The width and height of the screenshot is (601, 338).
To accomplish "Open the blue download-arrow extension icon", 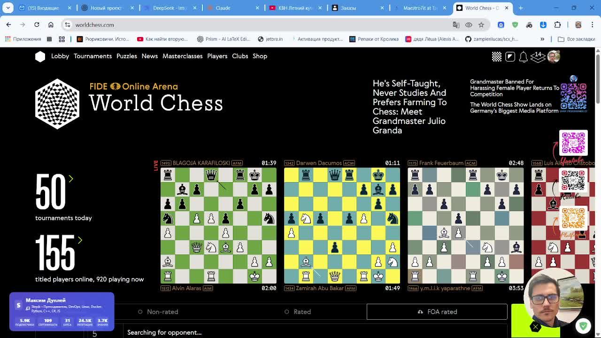I will click(x=543, y=25).
